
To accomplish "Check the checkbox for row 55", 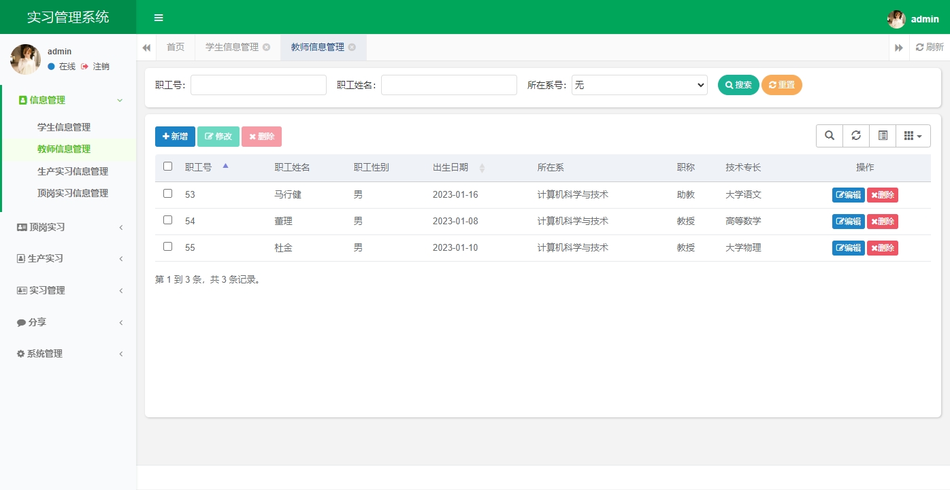I will coord(168,247).
